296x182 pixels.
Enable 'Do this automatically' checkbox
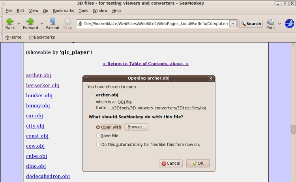point(98,145)
